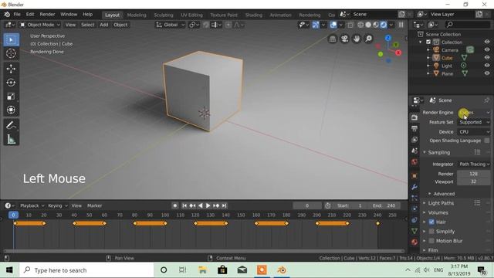Enable the Motion Blur checkbox
The width and height of the screenshot is (494, 278).
(x=431, y=241)
